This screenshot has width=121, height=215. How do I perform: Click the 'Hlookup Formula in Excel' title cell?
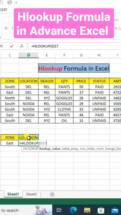74,68
